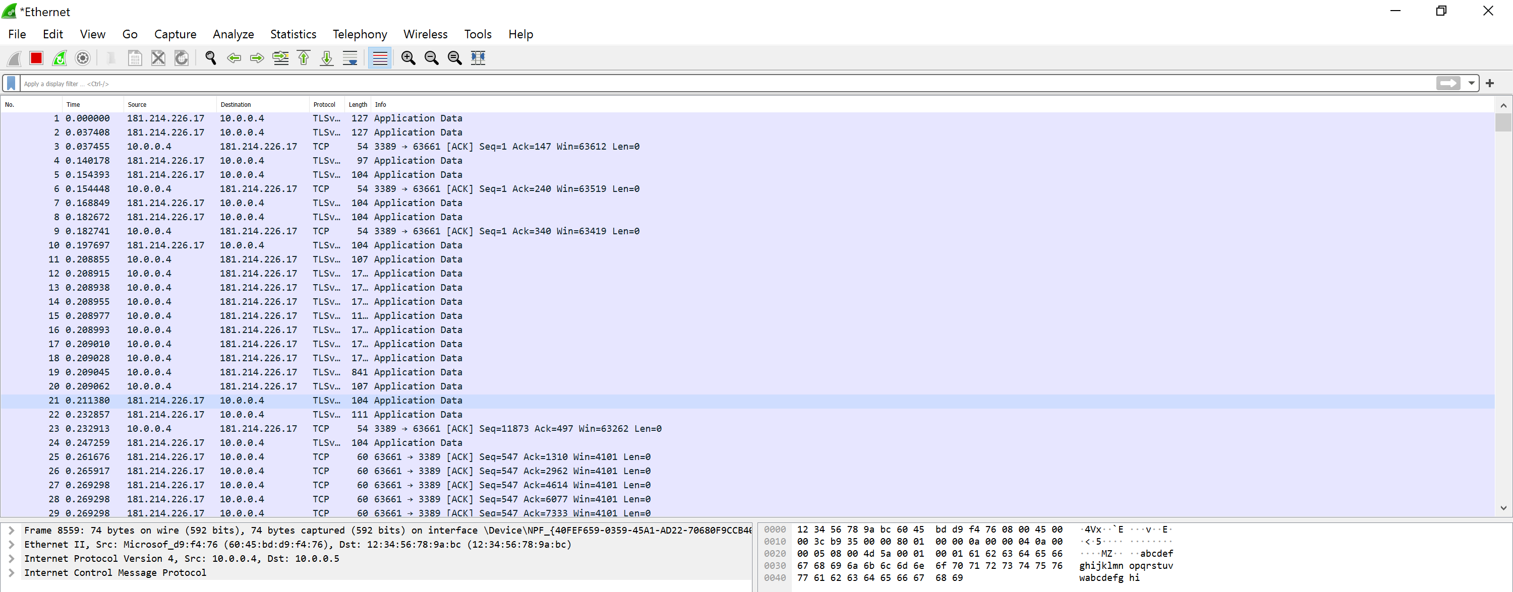The height and width of the screenshot is (592, 1513).
Task: Save this capture file icon
Action: 135,58
